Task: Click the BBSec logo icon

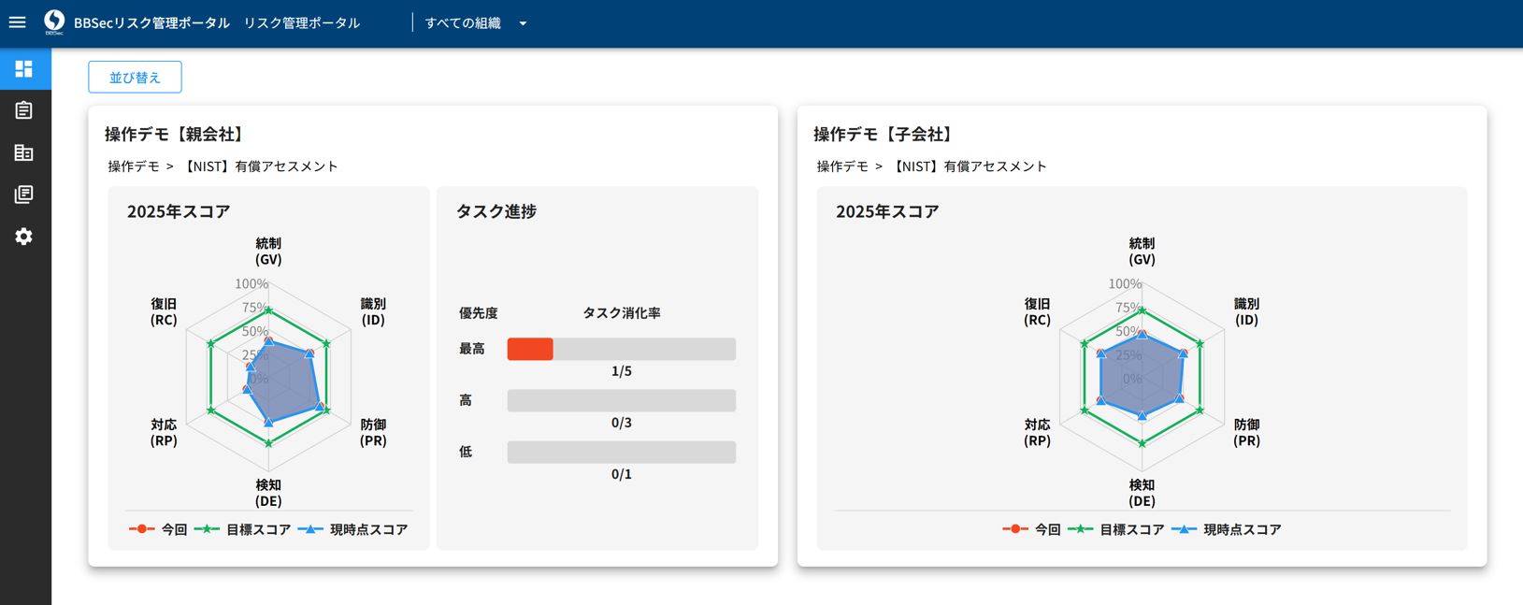Action: [54, 22]
